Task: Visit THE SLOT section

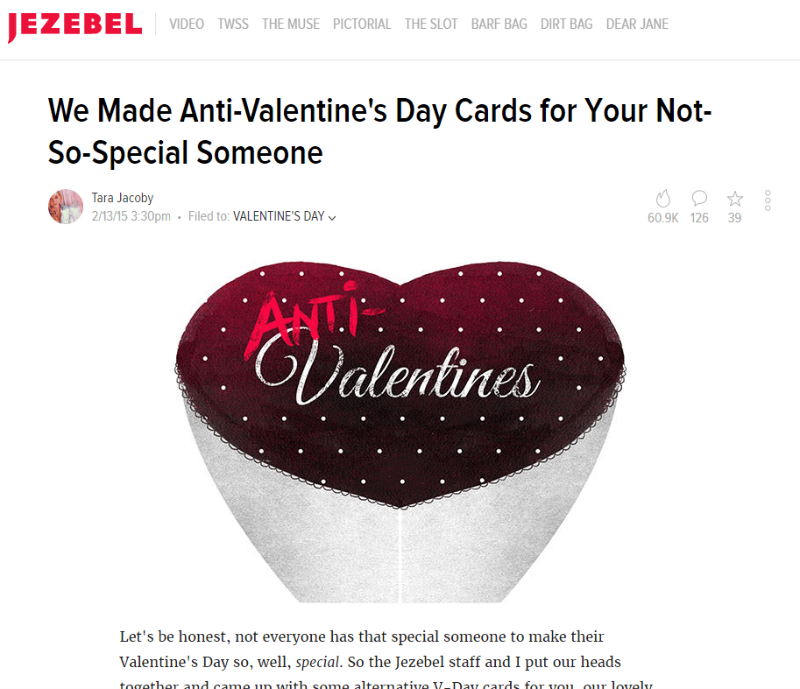Action: click(431, 24)
